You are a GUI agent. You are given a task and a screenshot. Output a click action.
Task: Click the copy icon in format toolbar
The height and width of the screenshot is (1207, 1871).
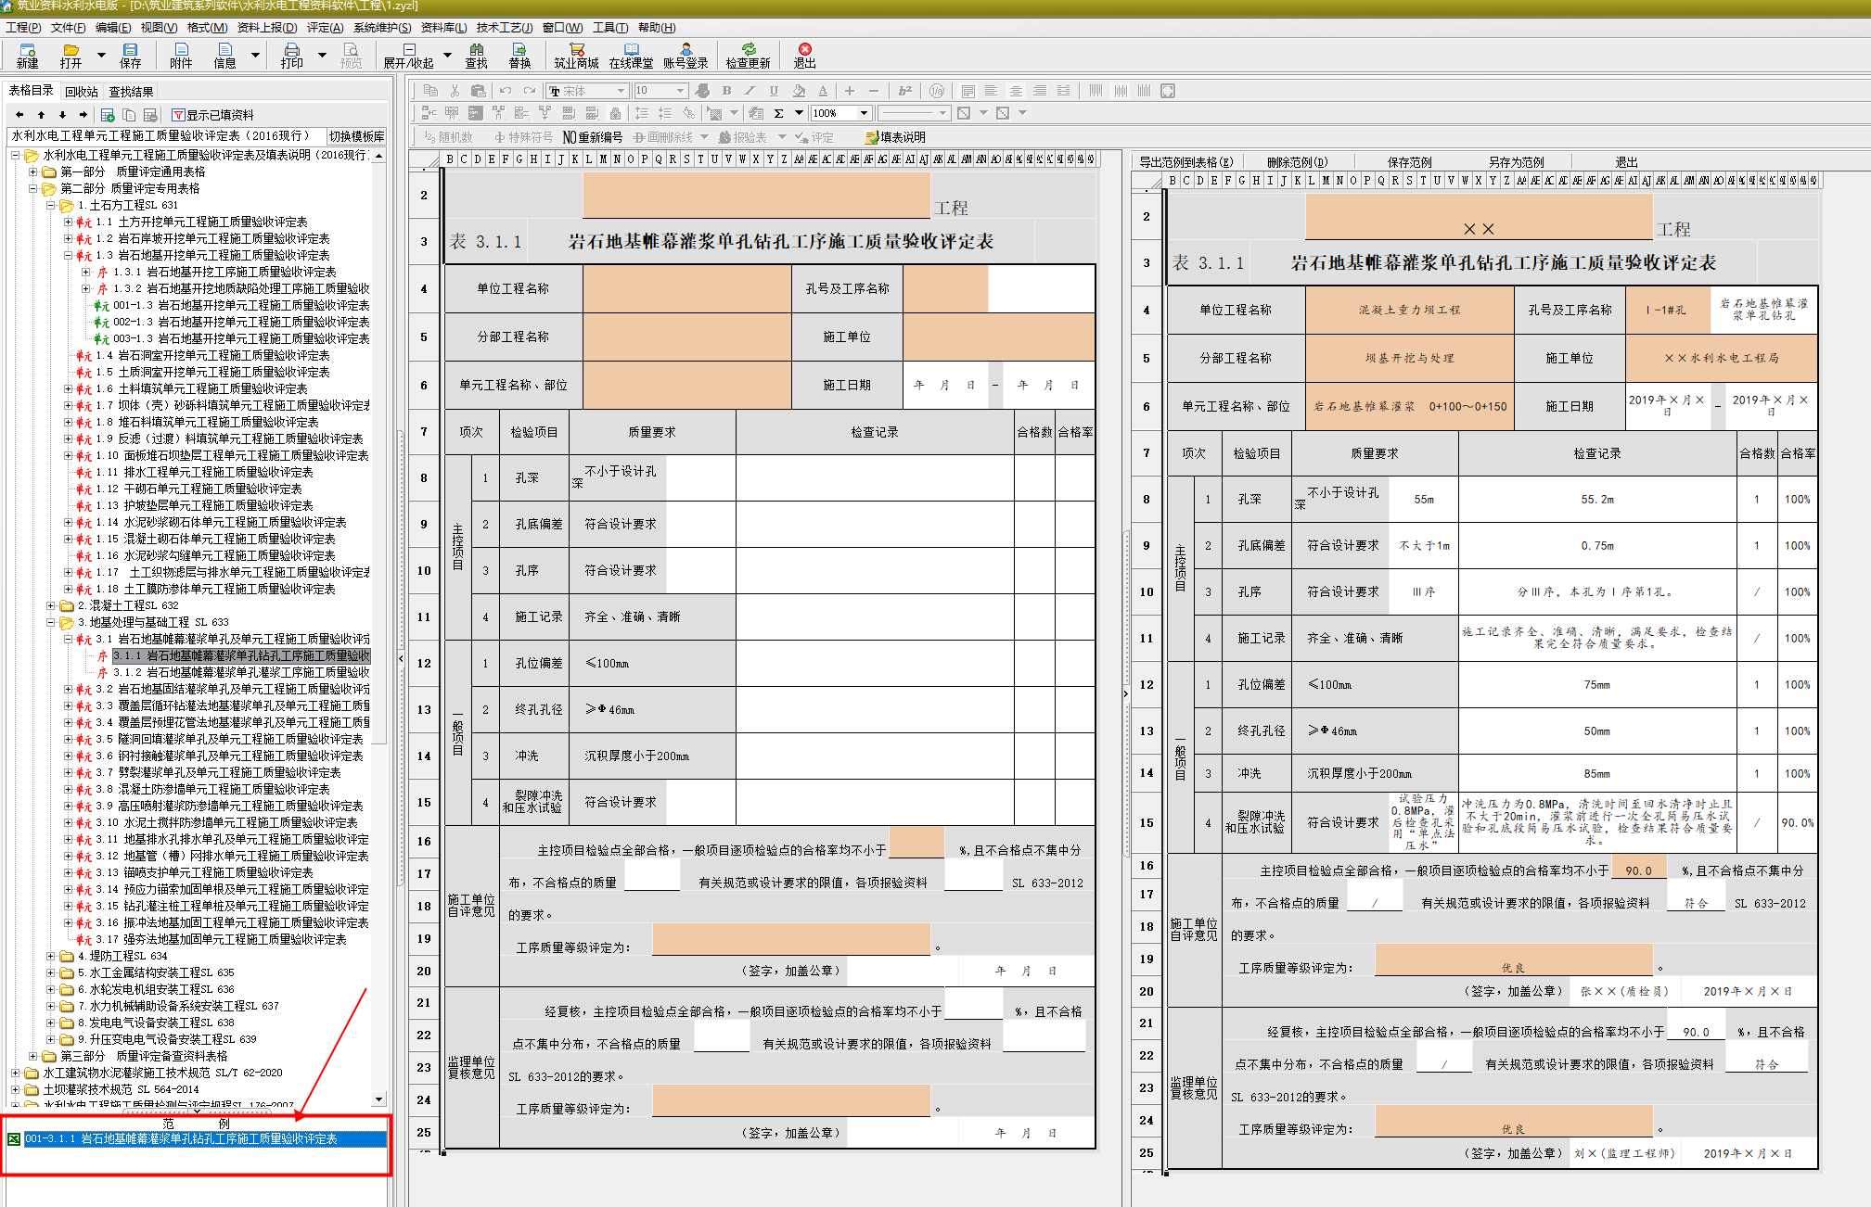click(x=430, y=91)
